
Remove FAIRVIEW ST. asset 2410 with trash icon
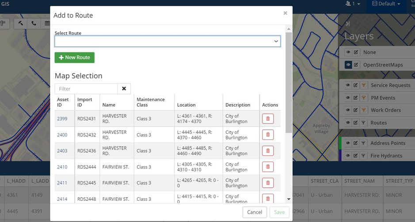(268, 167)
